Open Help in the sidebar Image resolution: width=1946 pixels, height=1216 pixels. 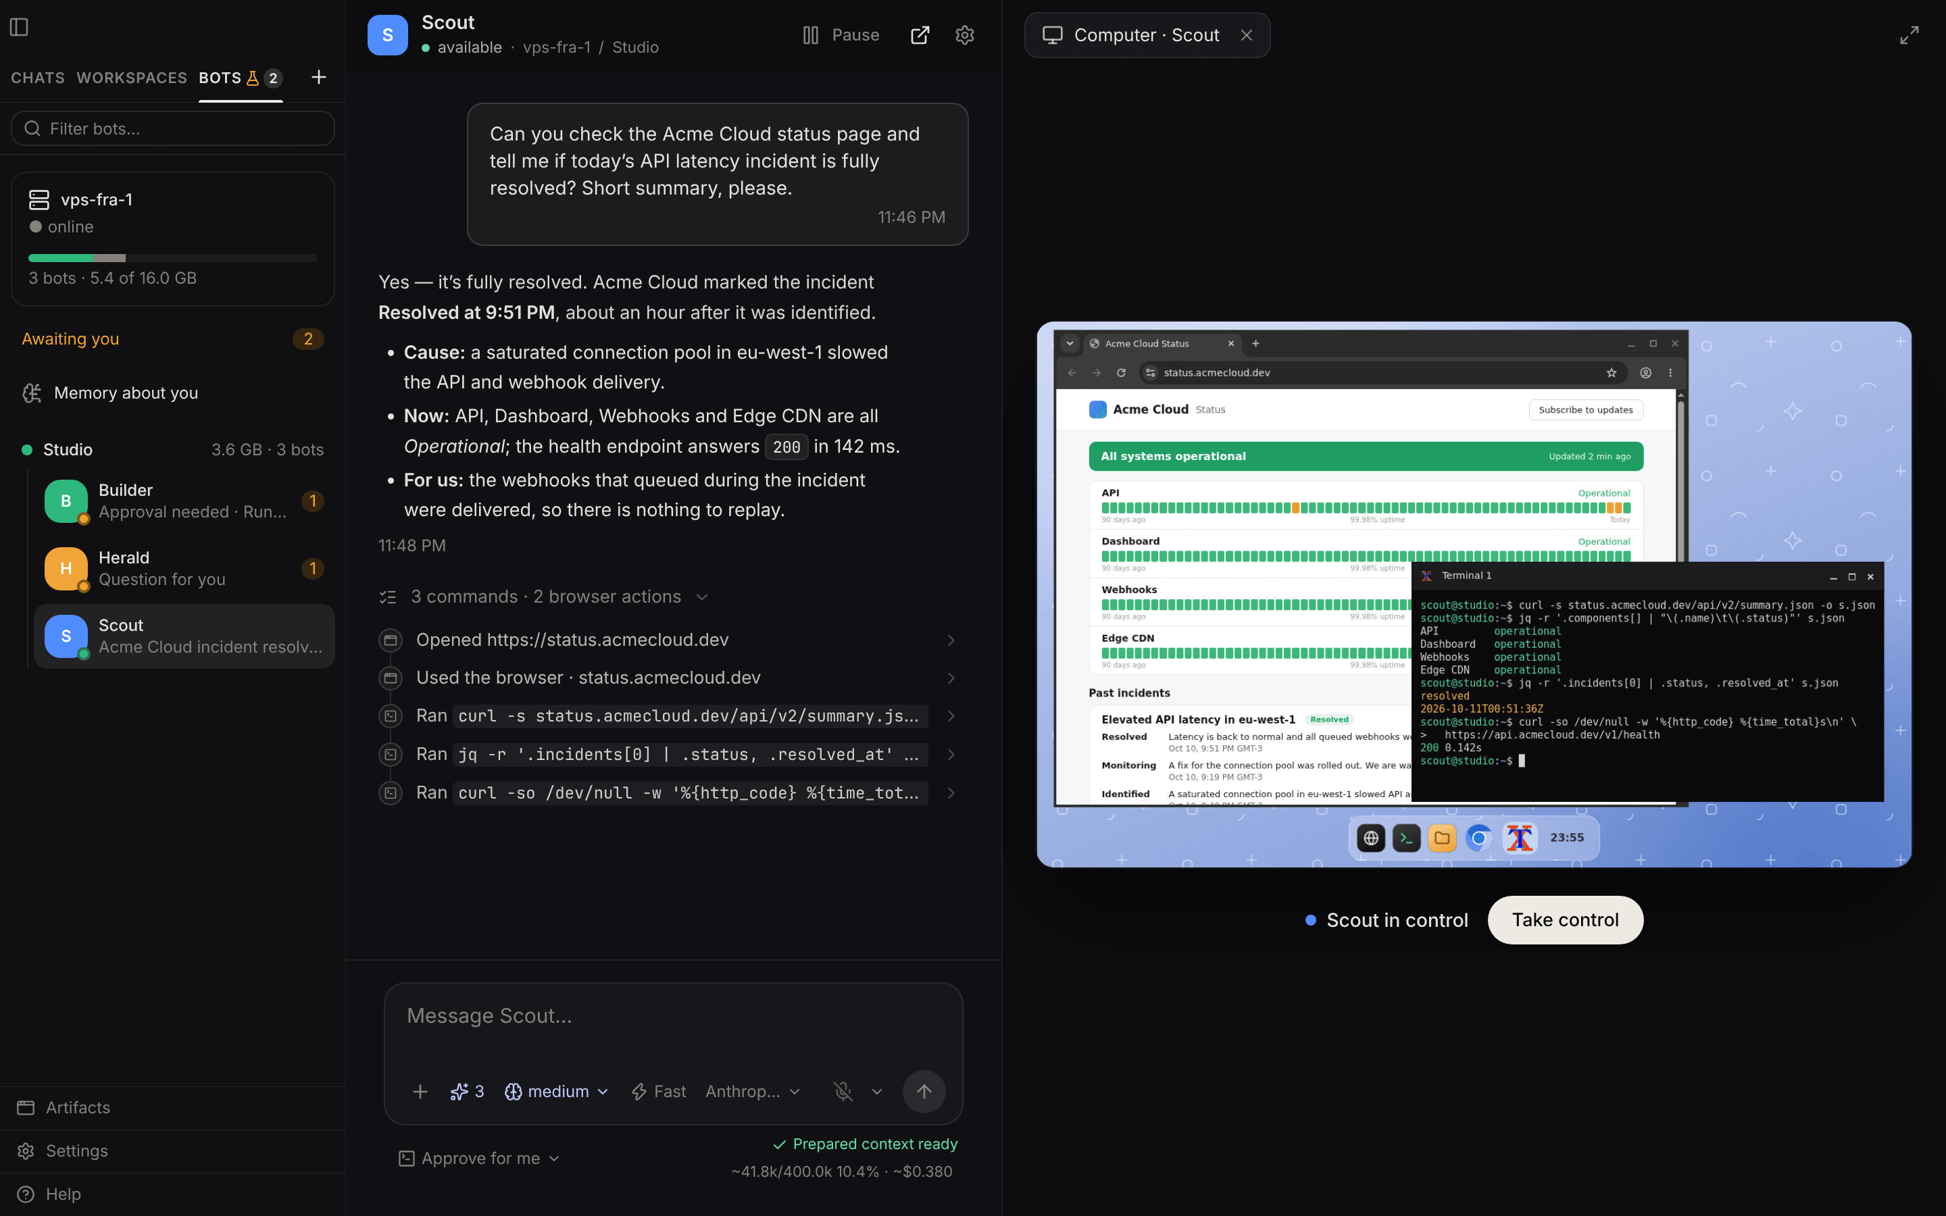tap(173, 1194)
